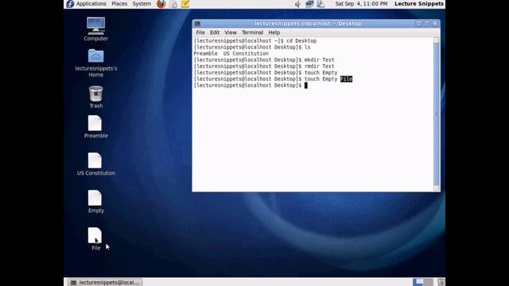Click the Lecture Snippets user name
Screen dimensions: 509x286
tap(419, 4)
